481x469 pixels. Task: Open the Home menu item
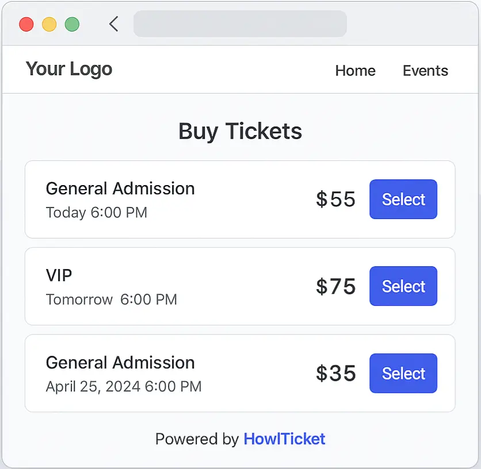355,71
